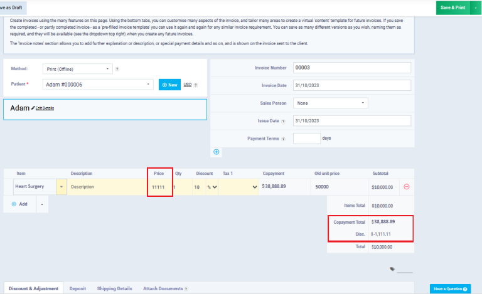Click the green Save & Print button

(x=453, y=8)
